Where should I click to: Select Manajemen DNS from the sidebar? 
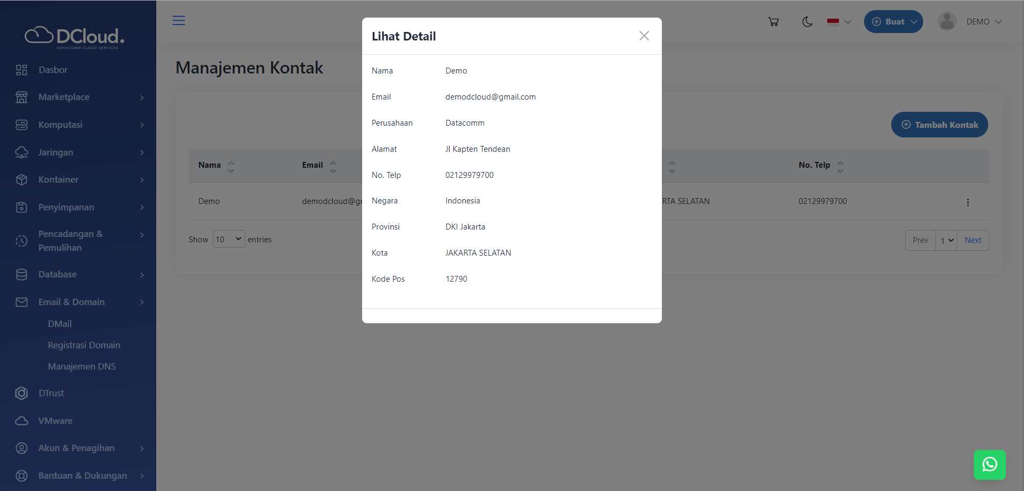tap(82, 366)
